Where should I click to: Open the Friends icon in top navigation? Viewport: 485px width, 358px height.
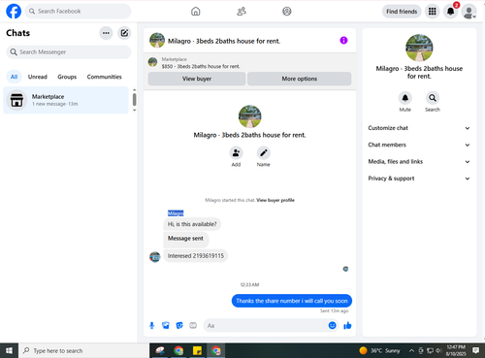coord(242,12)
